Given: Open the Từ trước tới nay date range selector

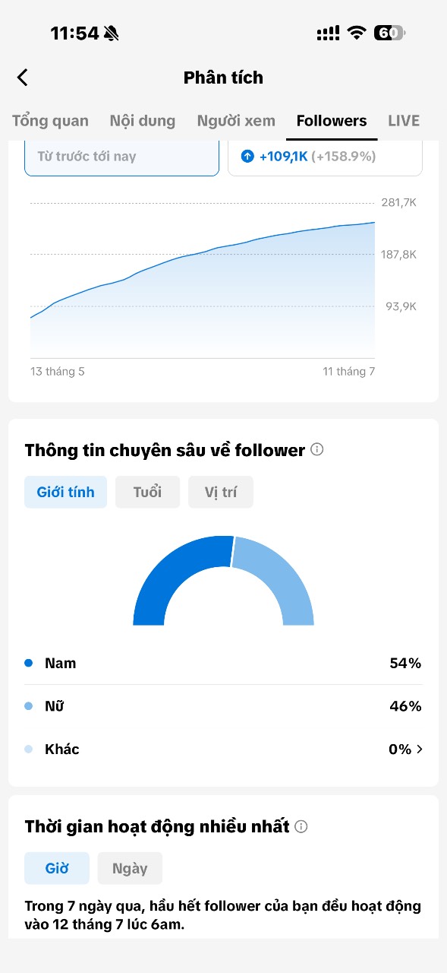Looking at the screenshot, I should 121,157.
